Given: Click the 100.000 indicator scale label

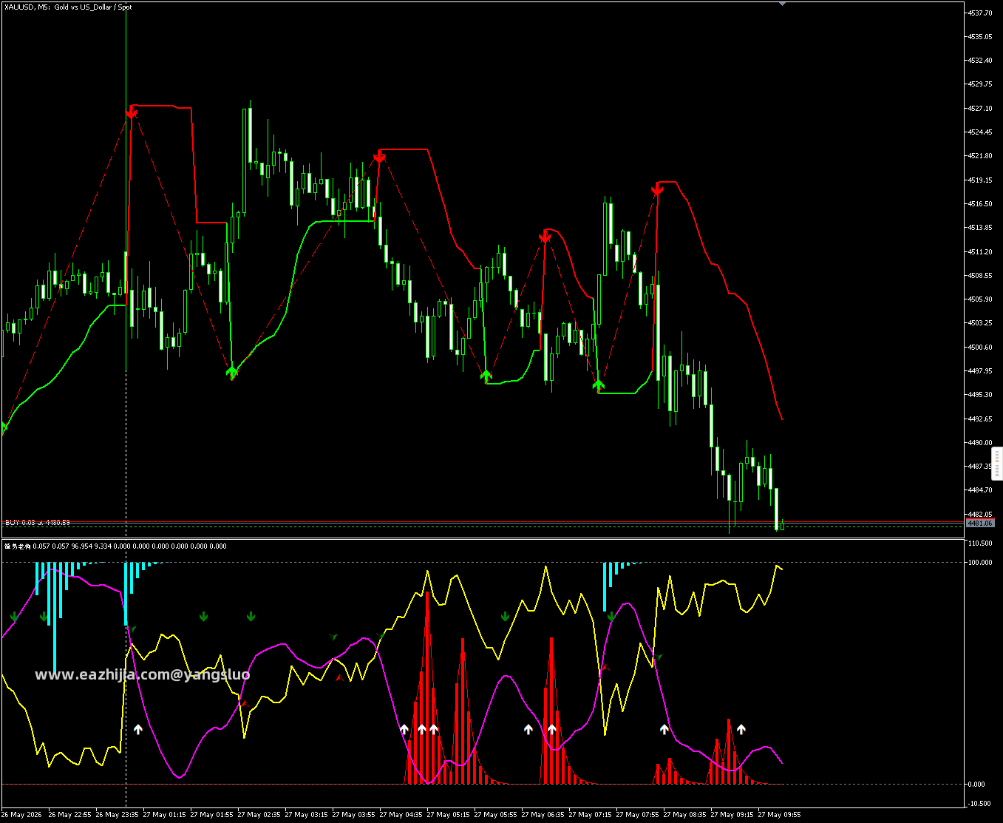Looking at the screenshot, I should tap(979, 562).
